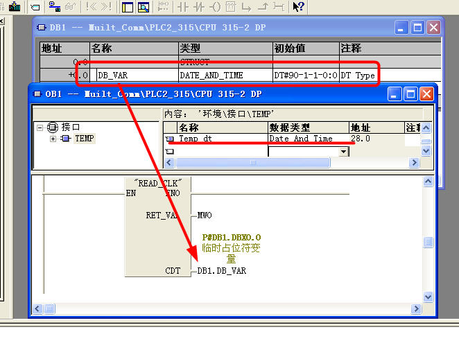
Task: Open the data type dropdown in empty row
Action: pos(344,151)
